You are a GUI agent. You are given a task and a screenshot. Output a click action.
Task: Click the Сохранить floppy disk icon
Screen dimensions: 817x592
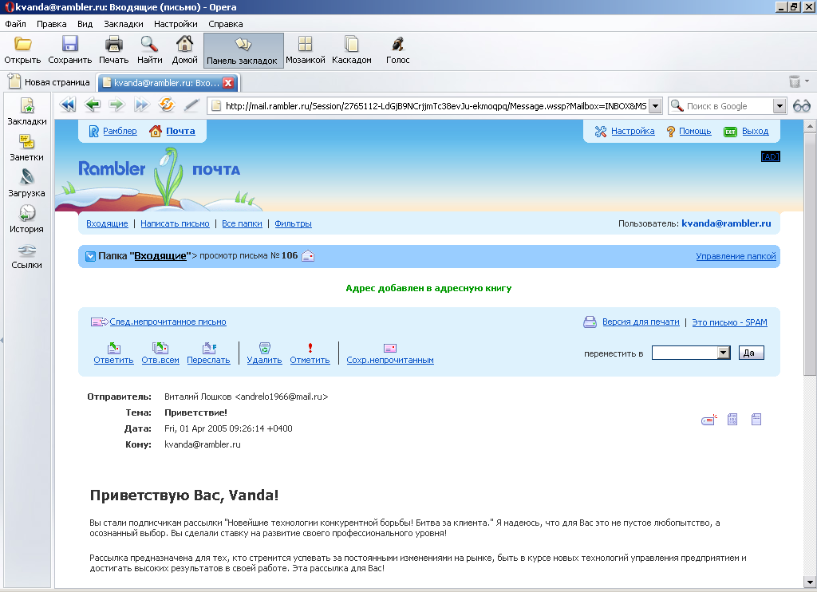[x=70, y=45]
